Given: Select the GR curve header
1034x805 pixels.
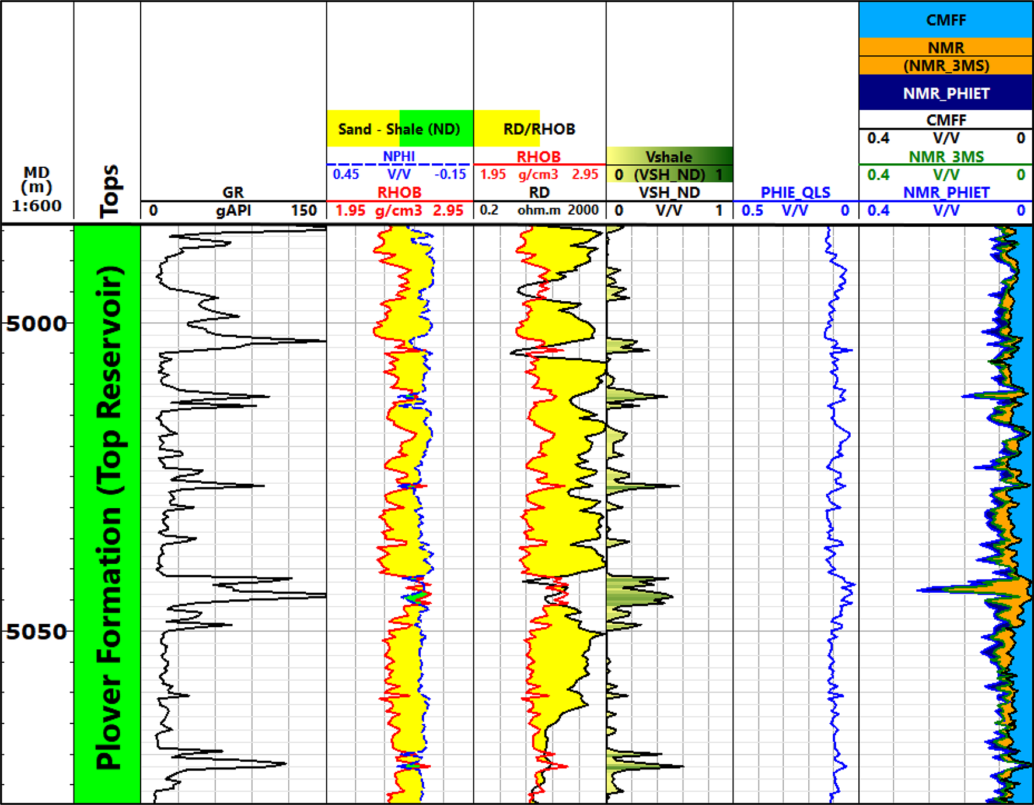Looking at the screenshot, I should point(233,192).
